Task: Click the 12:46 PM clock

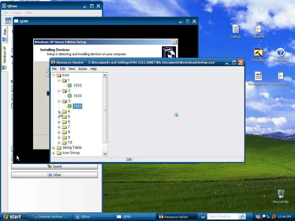Action: [284, 217]
